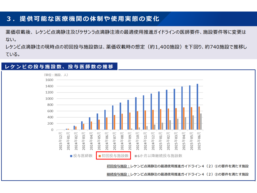Click the blue bar for 2025年06月
Viewport: 257px width, 193px height.
pyautogui.click(x=197, y=107)
